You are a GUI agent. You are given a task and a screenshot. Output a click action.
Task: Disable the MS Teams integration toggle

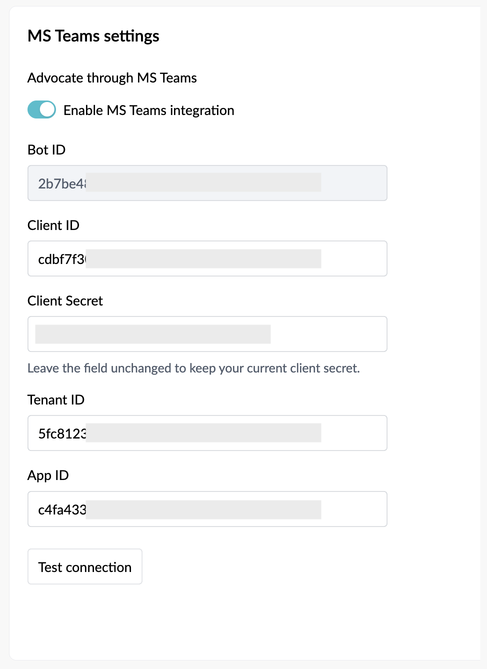tap(41, 109)
